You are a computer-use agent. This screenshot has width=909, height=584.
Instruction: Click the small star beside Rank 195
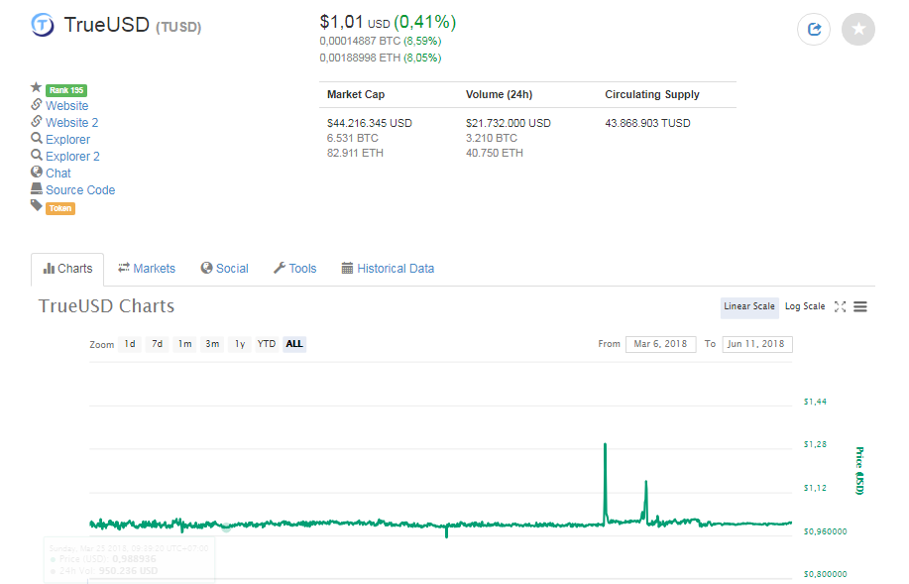pyautogui.click(x=36, y=87)
